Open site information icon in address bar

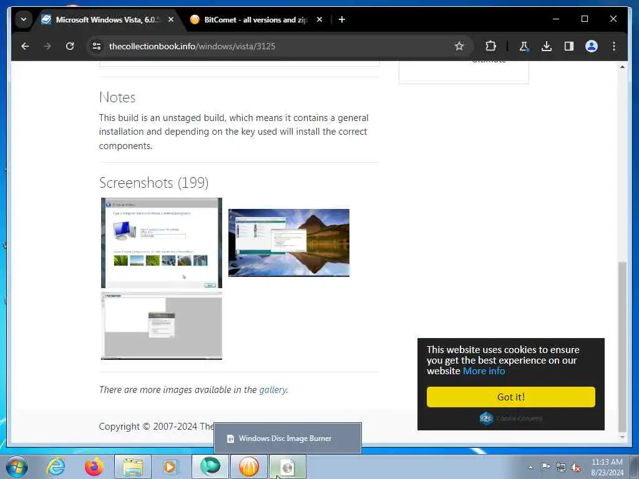97,46
